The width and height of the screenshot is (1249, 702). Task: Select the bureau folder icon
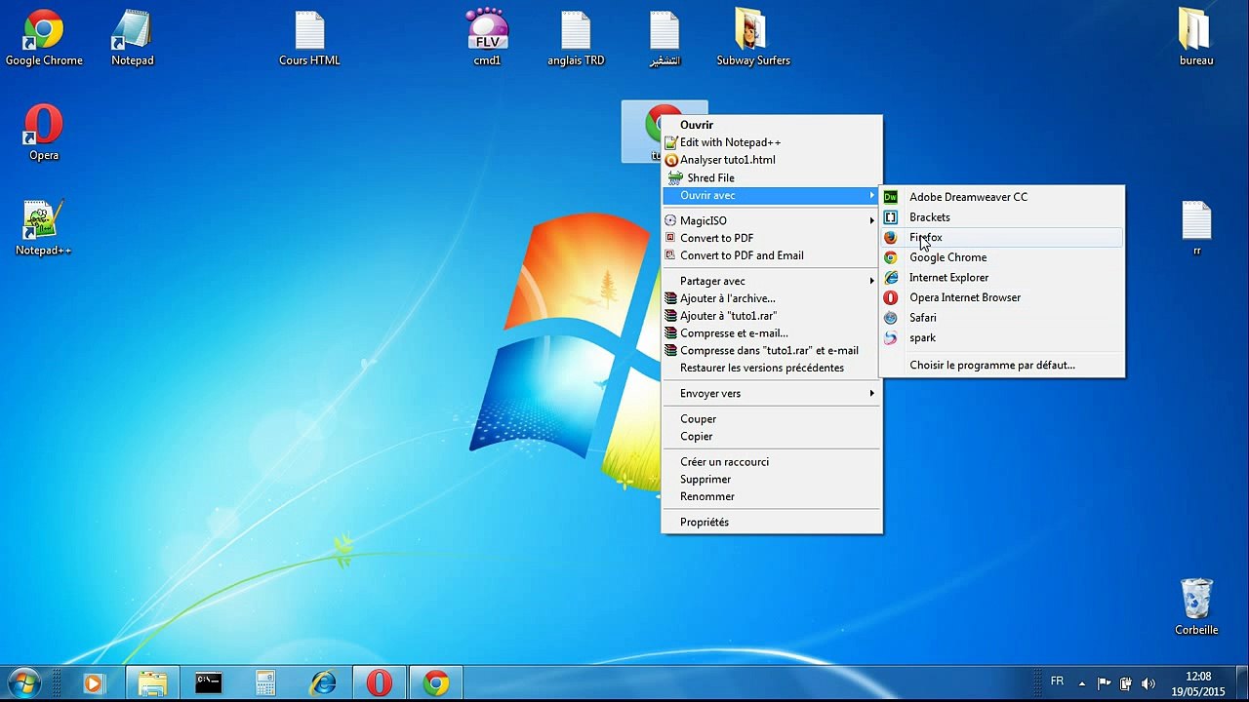coord(1196,39)
